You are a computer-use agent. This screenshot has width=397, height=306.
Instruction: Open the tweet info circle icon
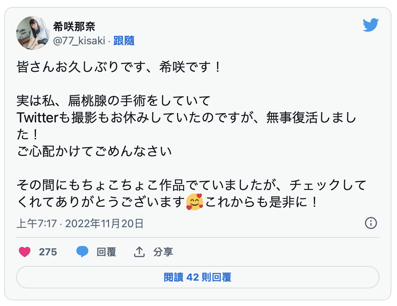coord(371,223)
